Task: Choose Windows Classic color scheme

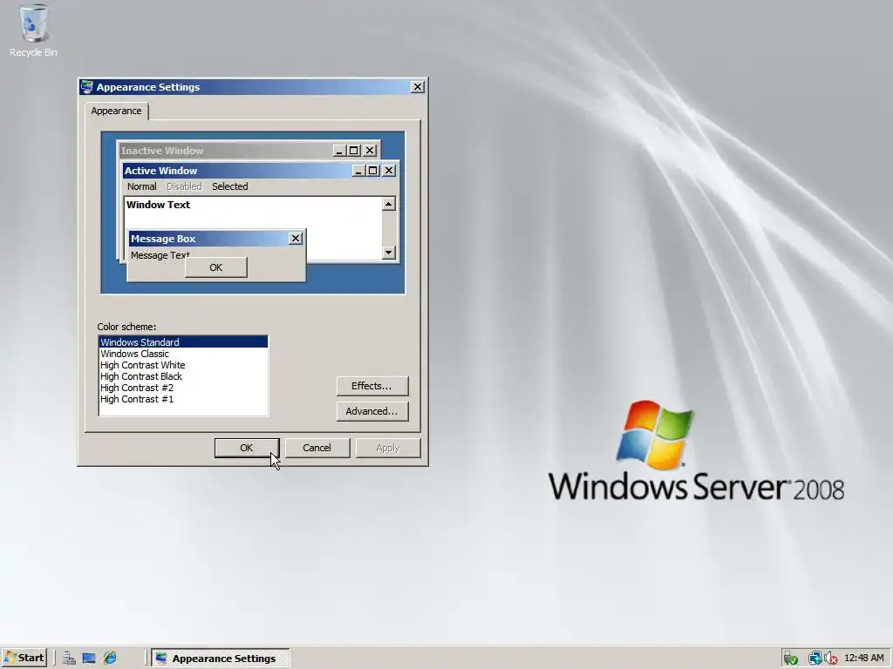Action: [183, 354]
